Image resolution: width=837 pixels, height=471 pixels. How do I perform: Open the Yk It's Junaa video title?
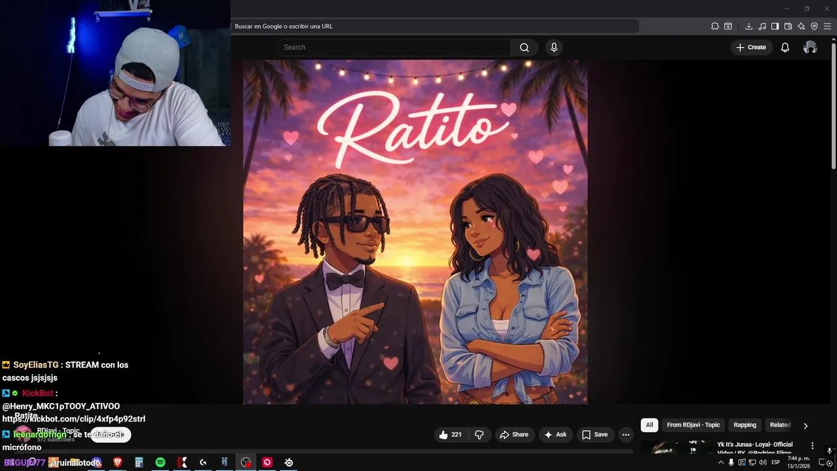(x=755, y=448)
